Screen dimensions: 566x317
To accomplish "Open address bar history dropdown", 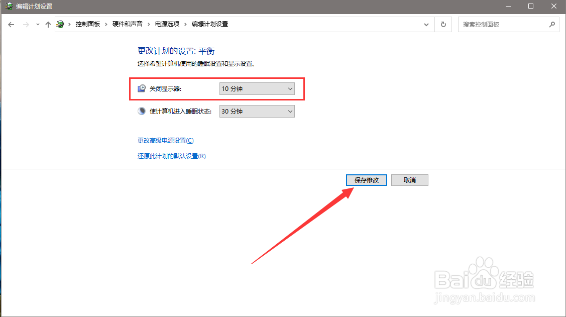I will [x=426, y=25].
